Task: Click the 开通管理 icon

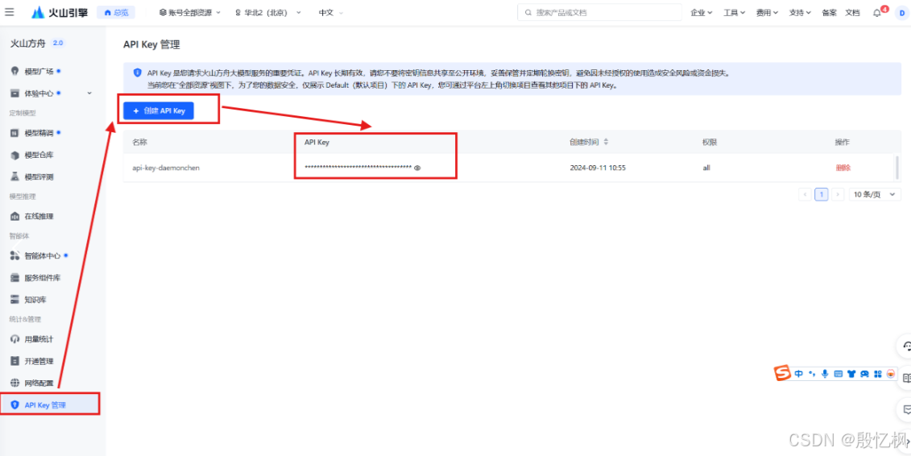Action: pyautogui.click(x=15, y=361)
